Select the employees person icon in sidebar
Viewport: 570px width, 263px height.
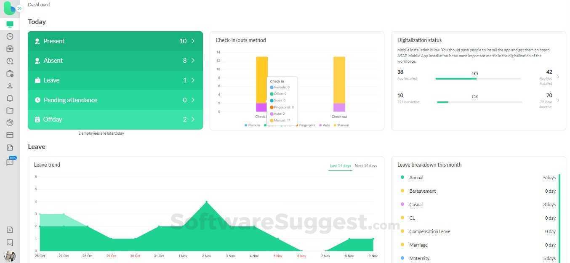click(10, 86)
